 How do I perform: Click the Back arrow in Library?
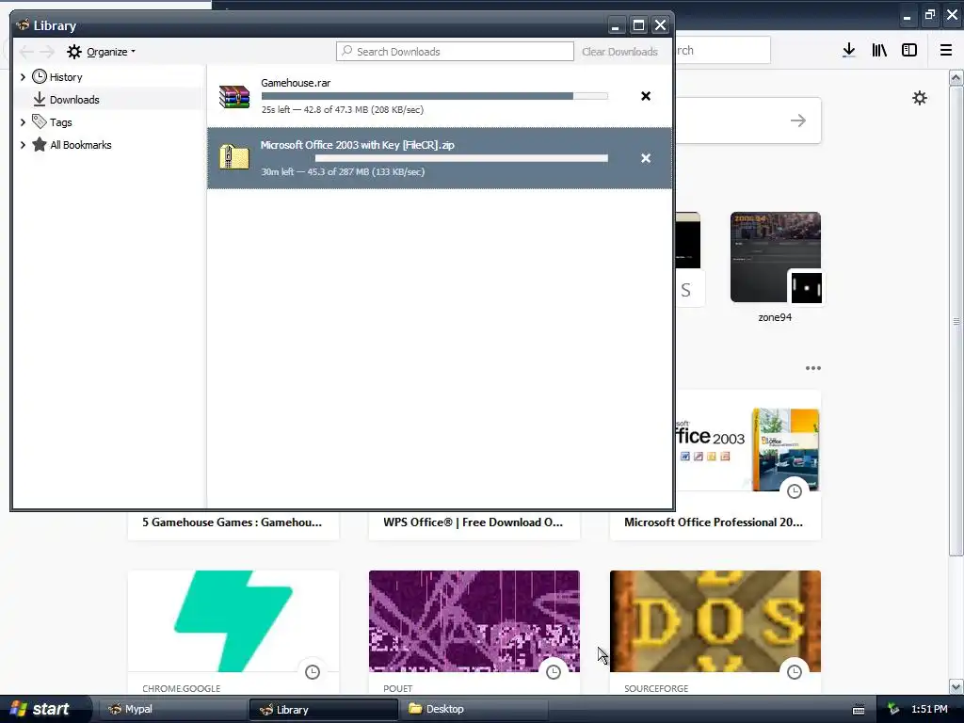[x=25, y=52]
